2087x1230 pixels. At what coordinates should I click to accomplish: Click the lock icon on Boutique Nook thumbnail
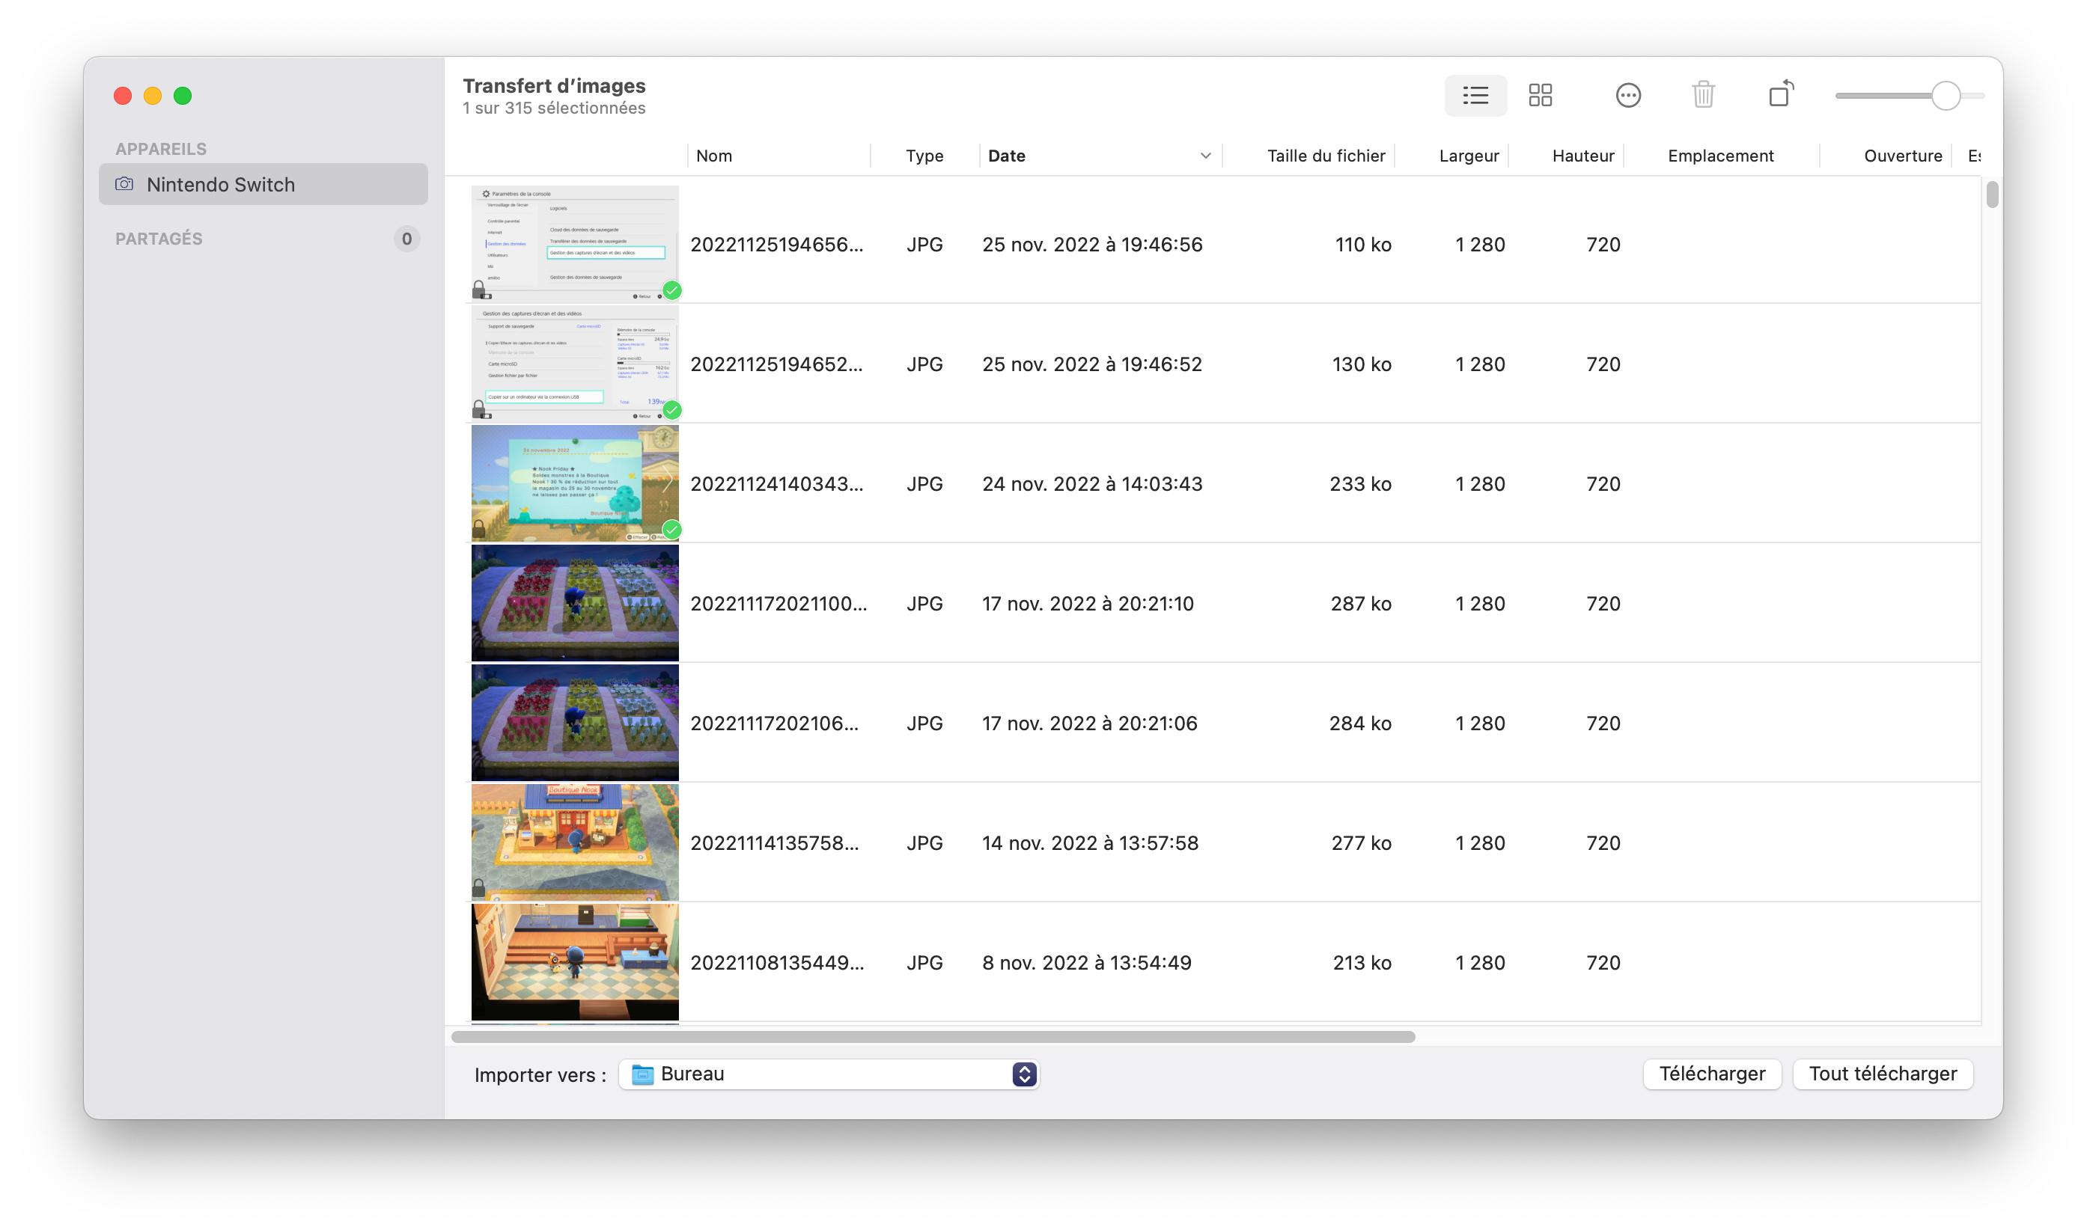coord(478,887)
